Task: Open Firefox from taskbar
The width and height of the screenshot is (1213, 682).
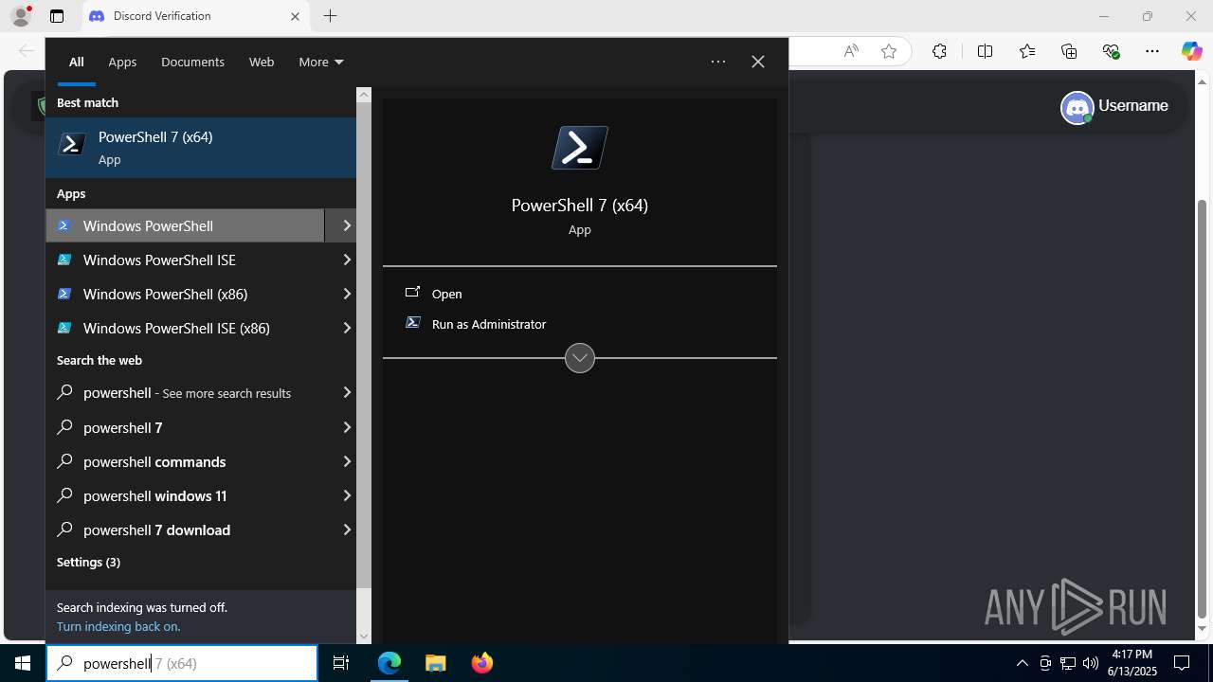Action: click(481, 663)
